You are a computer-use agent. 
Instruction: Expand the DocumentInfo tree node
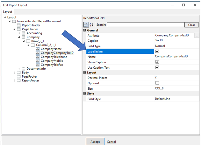tap(19, 69)
